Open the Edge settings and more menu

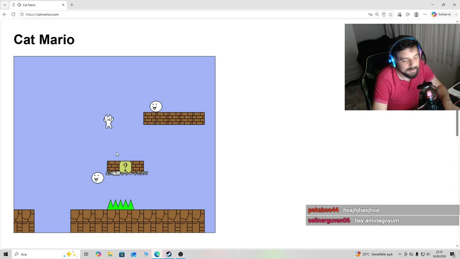pyautogui.click(x=425, y=14)
